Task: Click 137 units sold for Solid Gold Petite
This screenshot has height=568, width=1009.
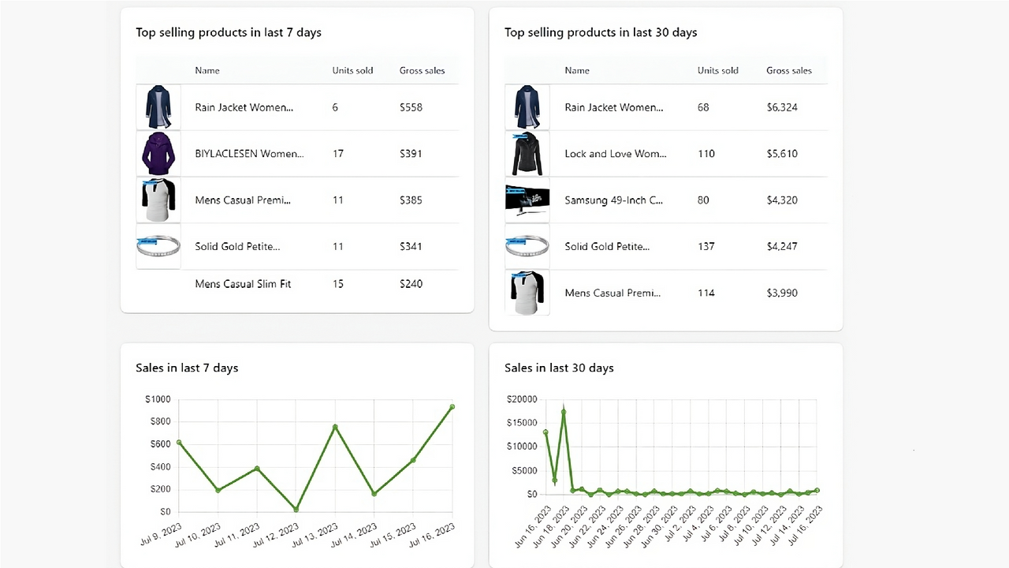Action: point(706,246)
